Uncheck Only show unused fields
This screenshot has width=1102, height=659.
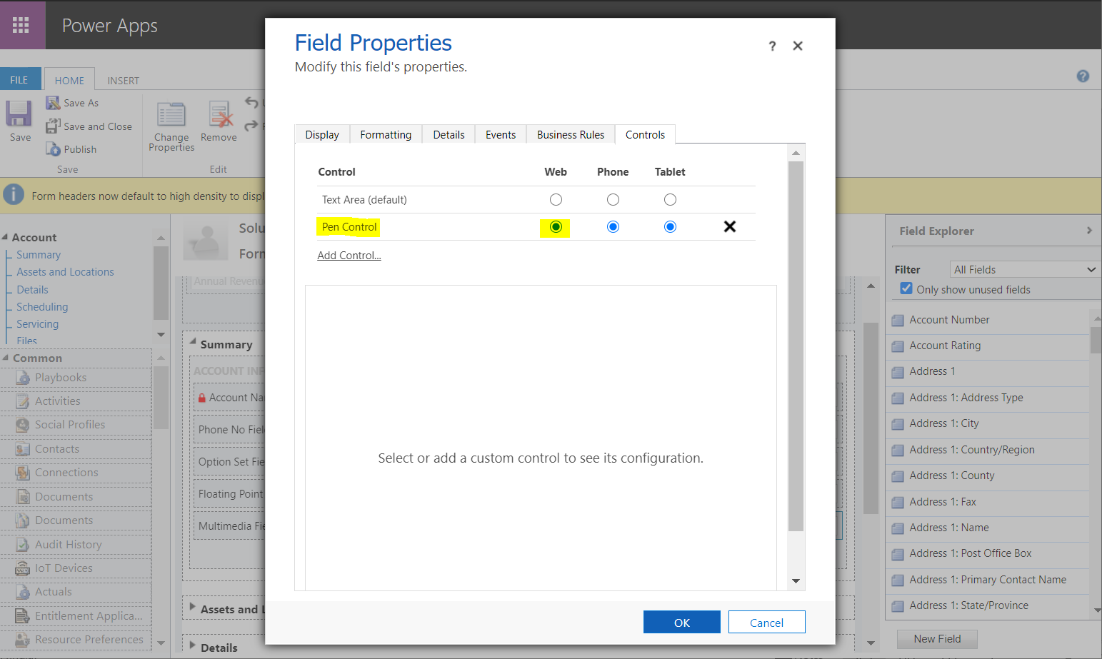coord(906,288)
